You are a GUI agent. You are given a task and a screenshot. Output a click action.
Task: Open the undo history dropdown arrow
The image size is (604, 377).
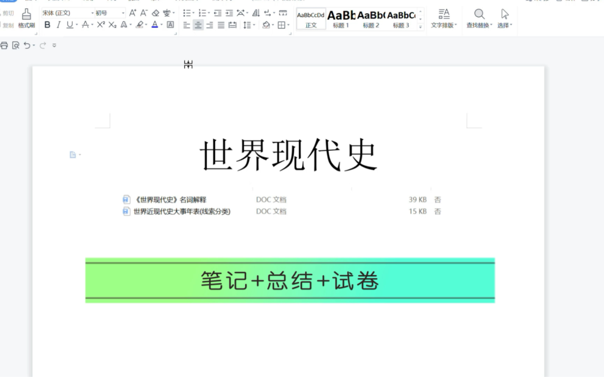34,45
